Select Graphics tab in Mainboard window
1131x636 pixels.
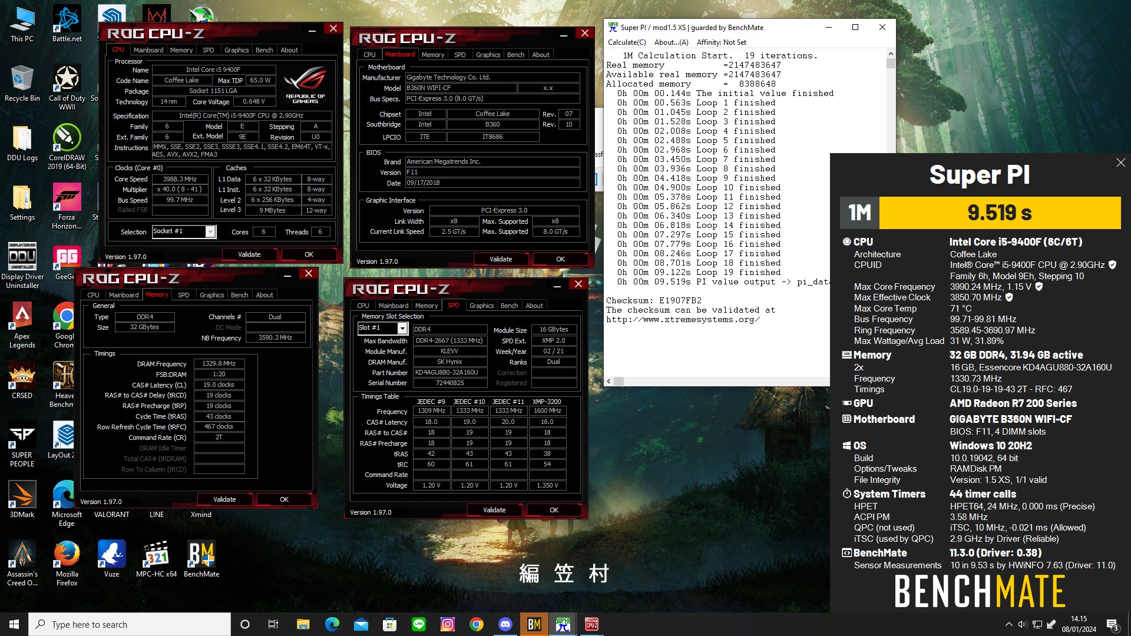click(488, 55)
